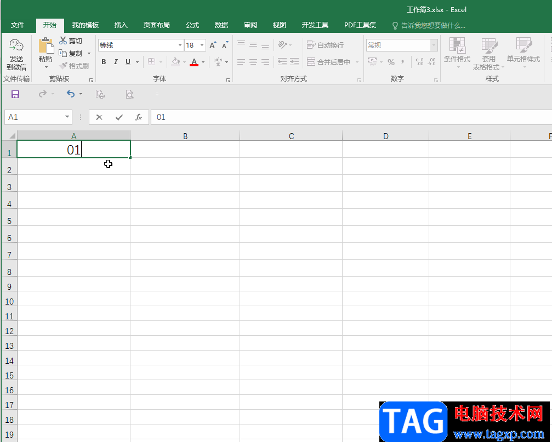Align text to top of cell
Viewport: 552px width, 442px height.
coord(241,44)
